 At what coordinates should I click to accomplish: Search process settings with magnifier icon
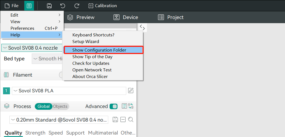[x=131, y=120]
